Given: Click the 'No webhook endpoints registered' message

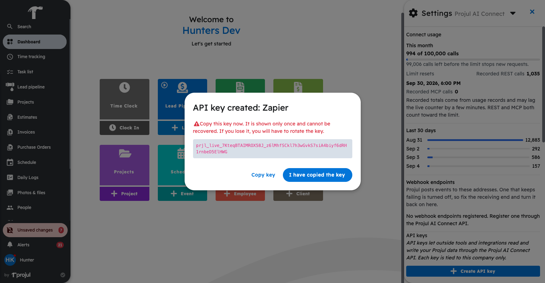Looking at the screenshot, I should coord(473,220).
